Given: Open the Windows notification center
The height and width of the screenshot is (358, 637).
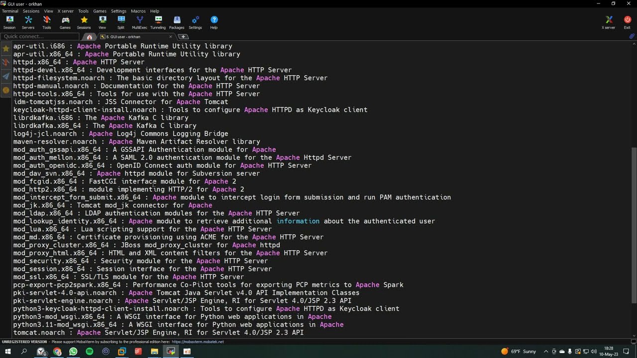Looking at the screenshot, I should [x=626, y=352].
